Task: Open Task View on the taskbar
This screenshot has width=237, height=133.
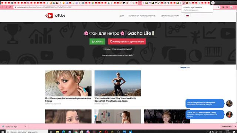Action: [x=51, y=132]
